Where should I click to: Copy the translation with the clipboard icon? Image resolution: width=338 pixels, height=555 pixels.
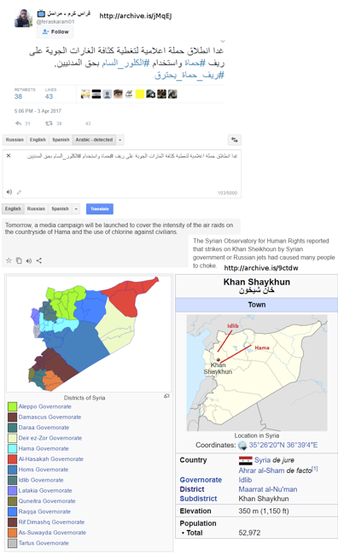tap(19, 260)
